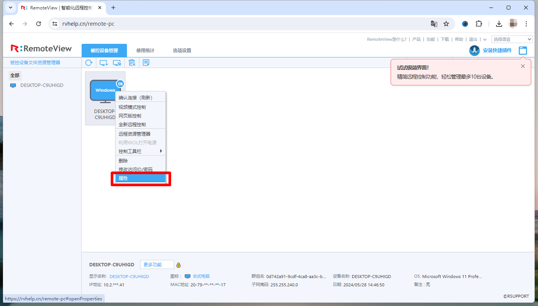Click the trash delete device icon

[132, 63]
